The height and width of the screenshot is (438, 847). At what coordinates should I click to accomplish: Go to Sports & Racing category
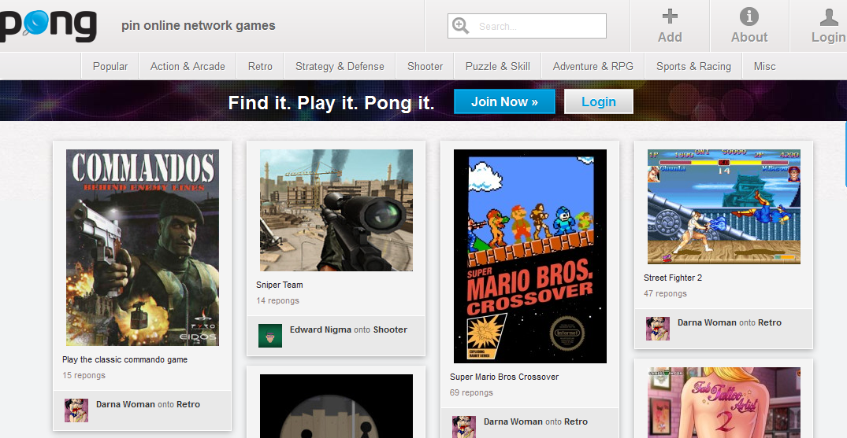[x=693, y=66]
